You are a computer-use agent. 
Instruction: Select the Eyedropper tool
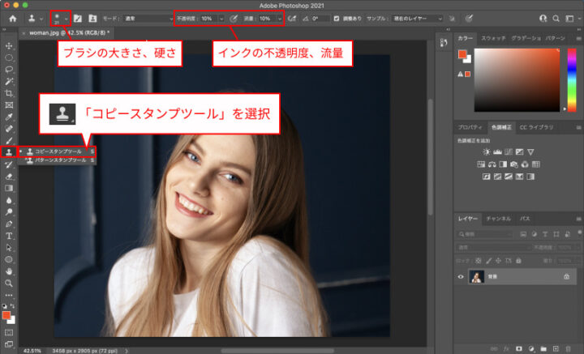[9, 117]
